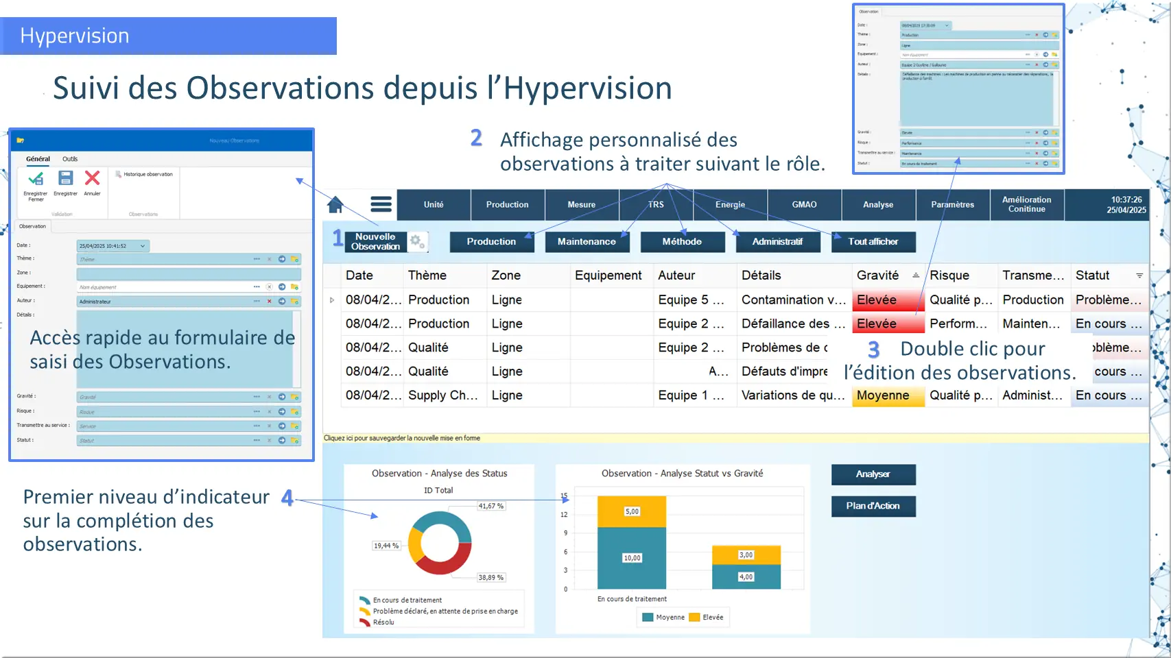
Task: Click the Enregistrer floppy disk icon
Action: (66, 179)
